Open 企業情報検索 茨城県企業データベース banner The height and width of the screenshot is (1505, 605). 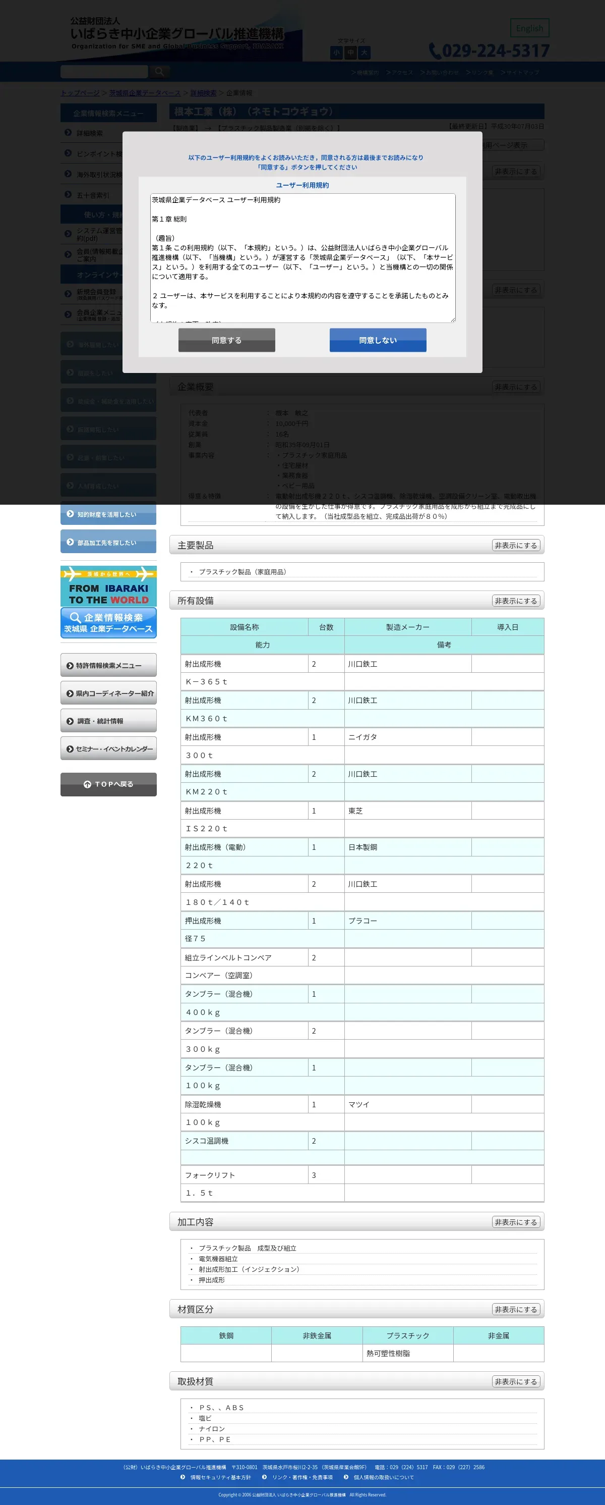coord(108,623)
